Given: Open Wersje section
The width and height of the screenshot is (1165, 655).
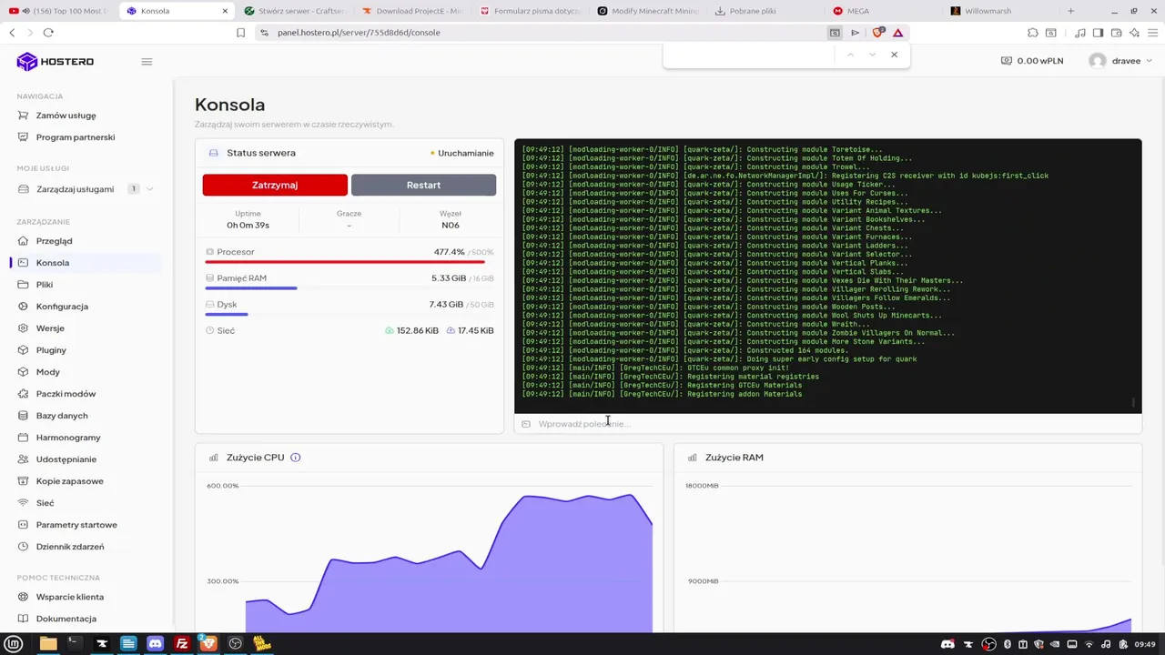Looking at the screenshot, I should (x=50, y=328).
